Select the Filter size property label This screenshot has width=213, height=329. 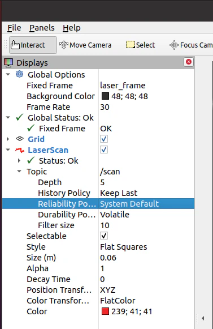click(56, 225)
